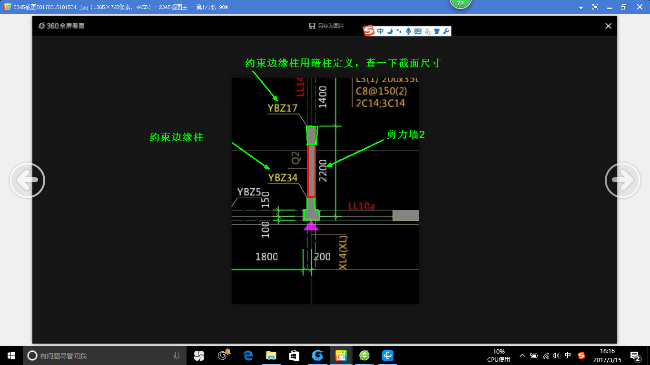Open the Windows Start menu
This screenshot has height=365, width=650.
pos(11,355)
